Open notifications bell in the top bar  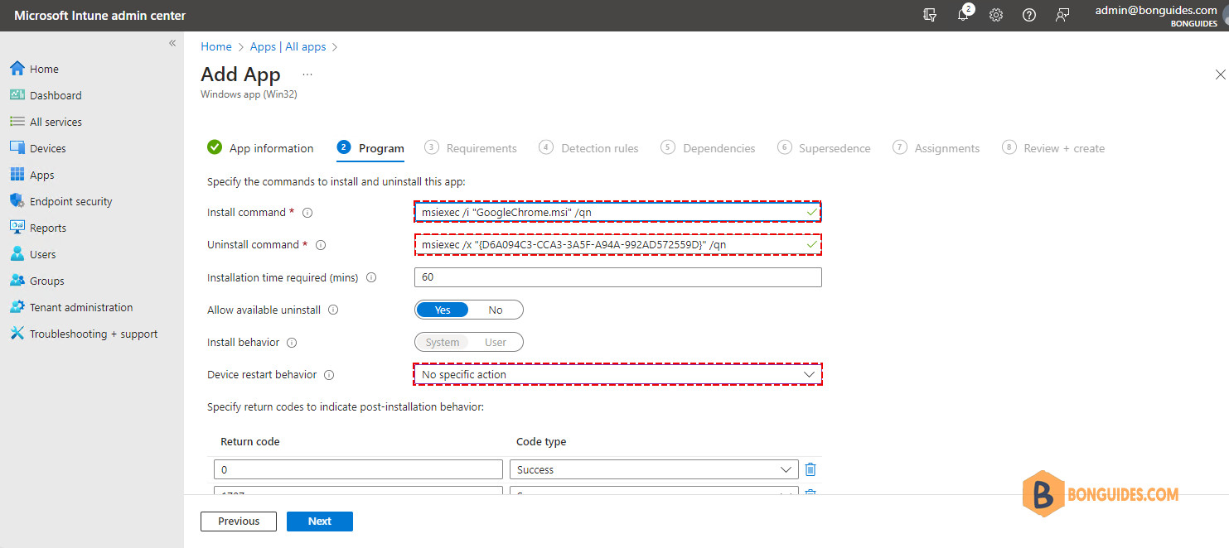click(963, 15)
